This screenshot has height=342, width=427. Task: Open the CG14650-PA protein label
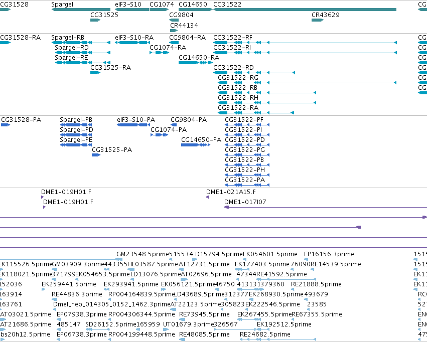pyautogui.click(x=201, y=140)
